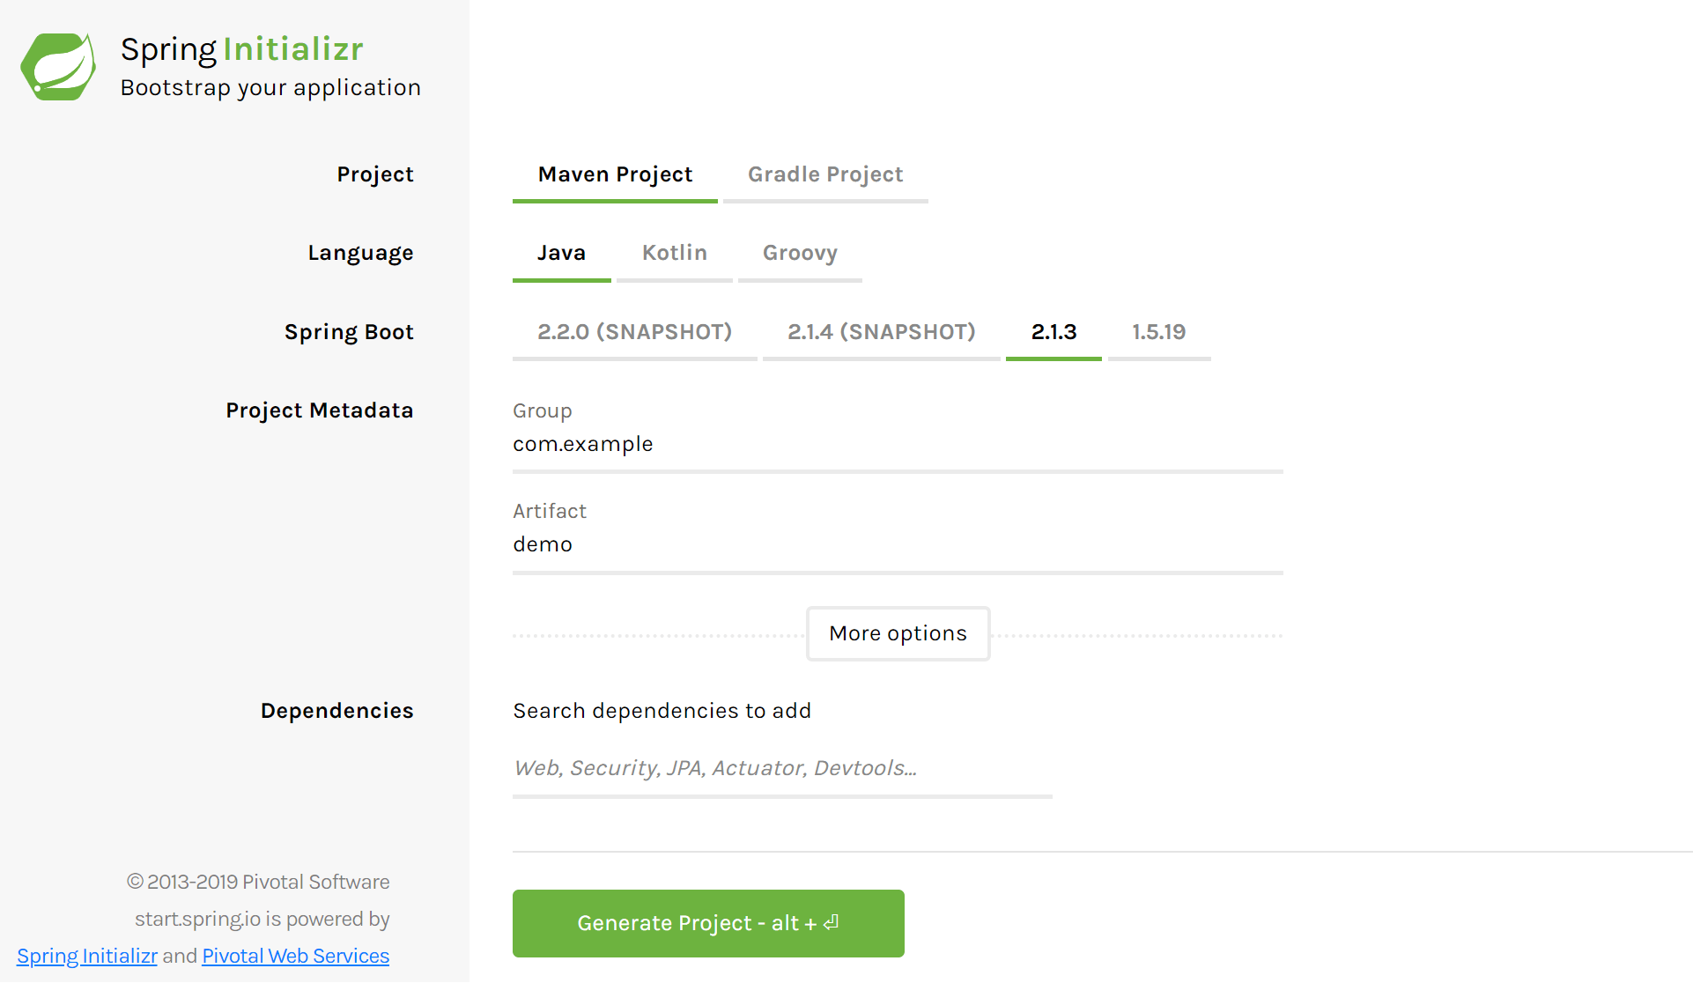Keep the Maven Project tab selected
The width and height of the screenshot is (1693, 983).
point(614,174)
